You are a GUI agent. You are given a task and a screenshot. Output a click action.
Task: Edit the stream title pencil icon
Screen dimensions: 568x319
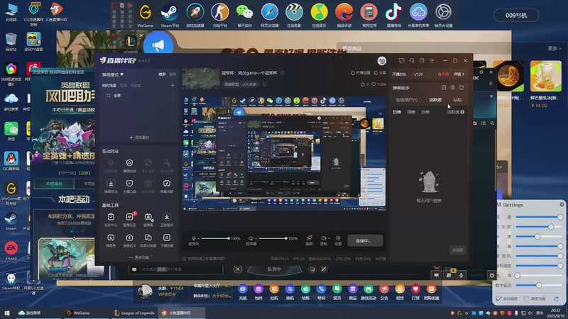[x=283, y=73]
